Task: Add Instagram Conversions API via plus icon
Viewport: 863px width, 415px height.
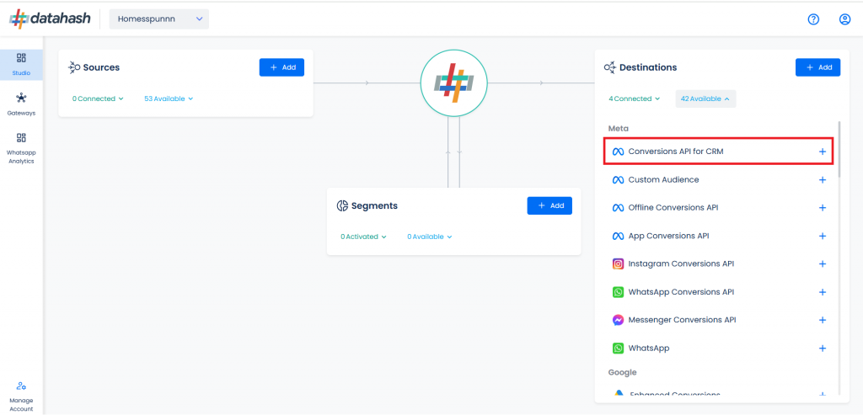Action: coord(823,263)
